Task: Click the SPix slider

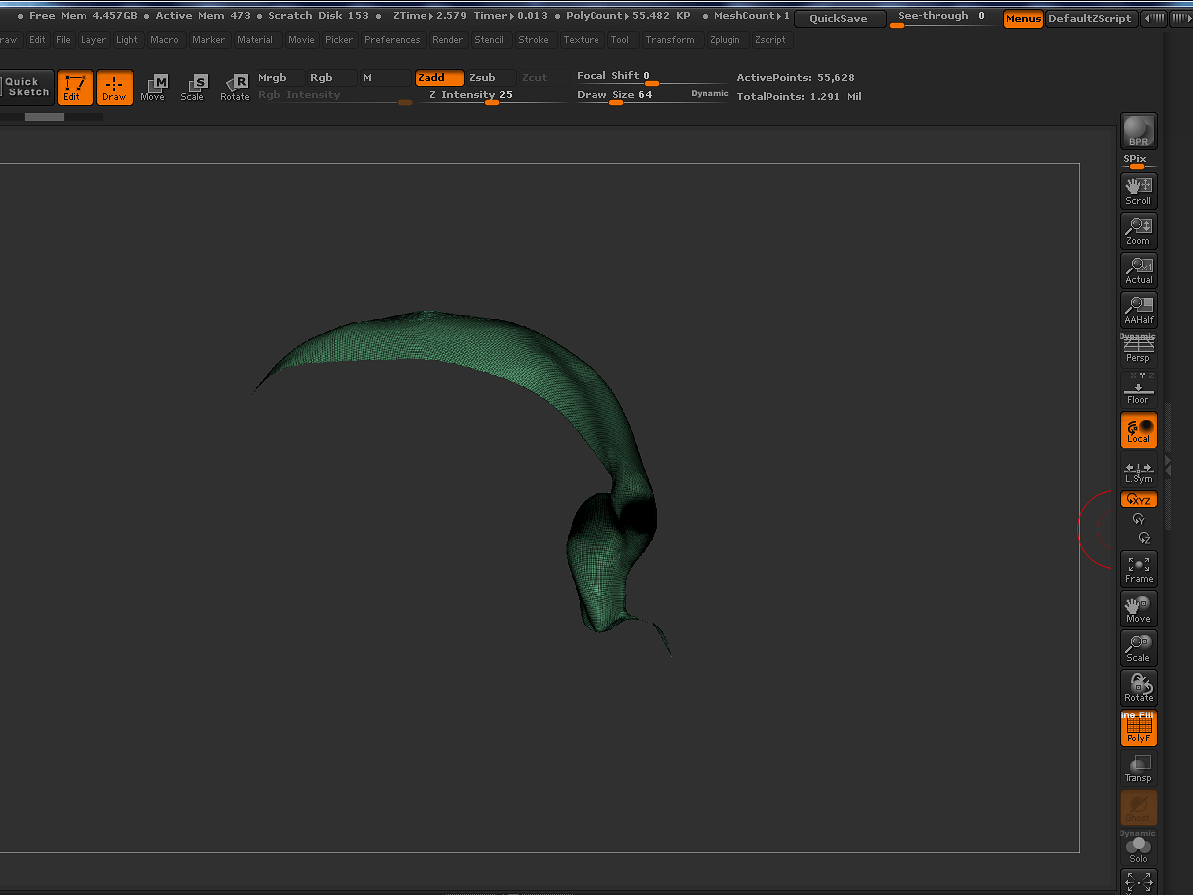Action: tap(1138, 162)
